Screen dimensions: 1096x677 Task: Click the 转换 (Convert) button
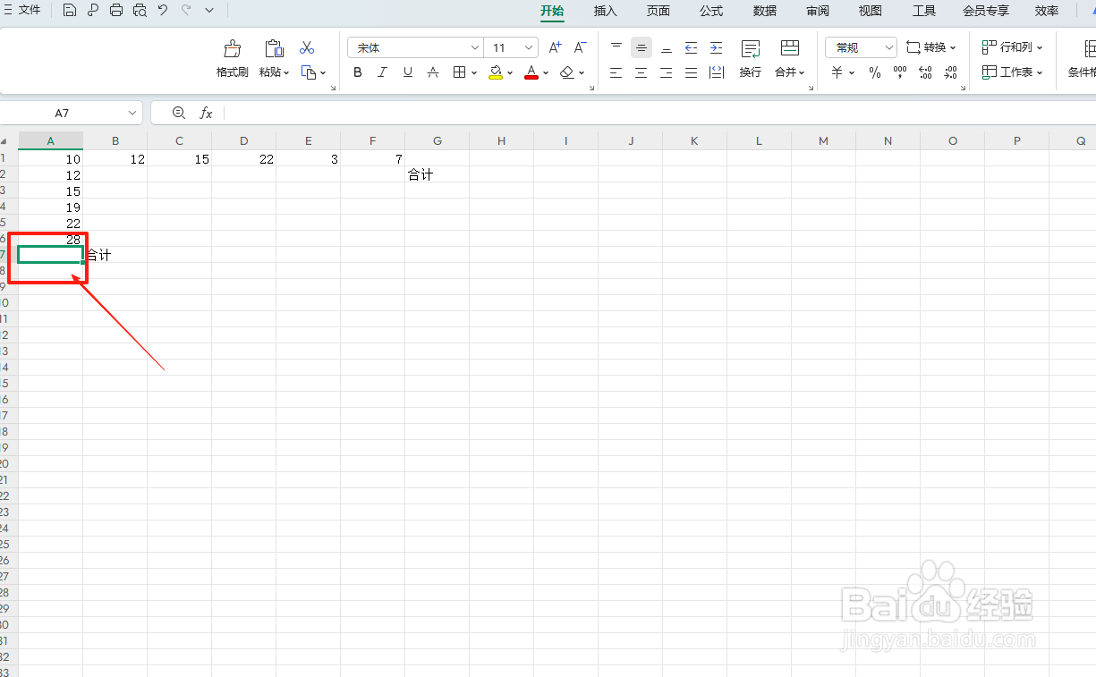coord(931,47)
